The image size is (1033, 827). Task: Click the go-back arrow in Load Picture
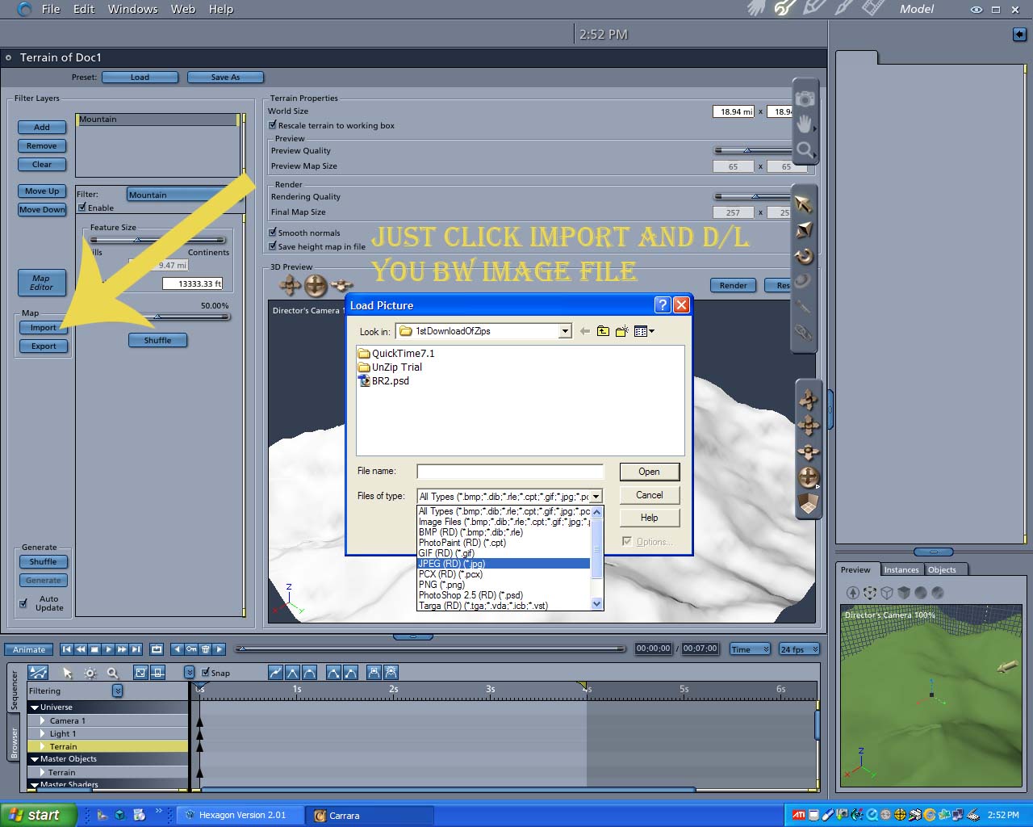point(584,331)
